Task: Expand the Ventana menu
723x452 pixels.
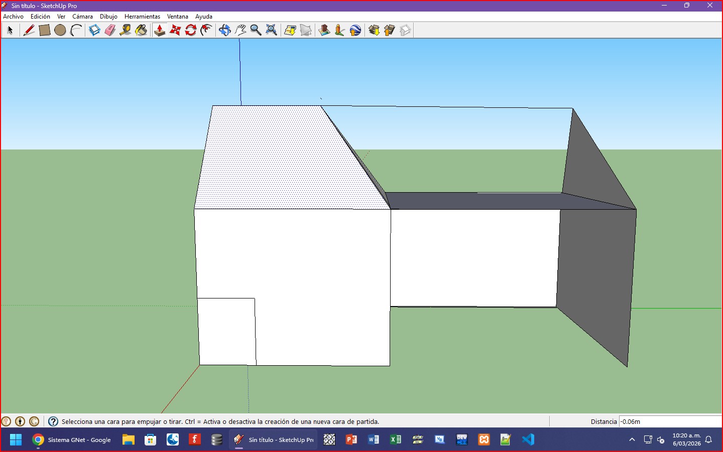Action: tap(177, 17)
